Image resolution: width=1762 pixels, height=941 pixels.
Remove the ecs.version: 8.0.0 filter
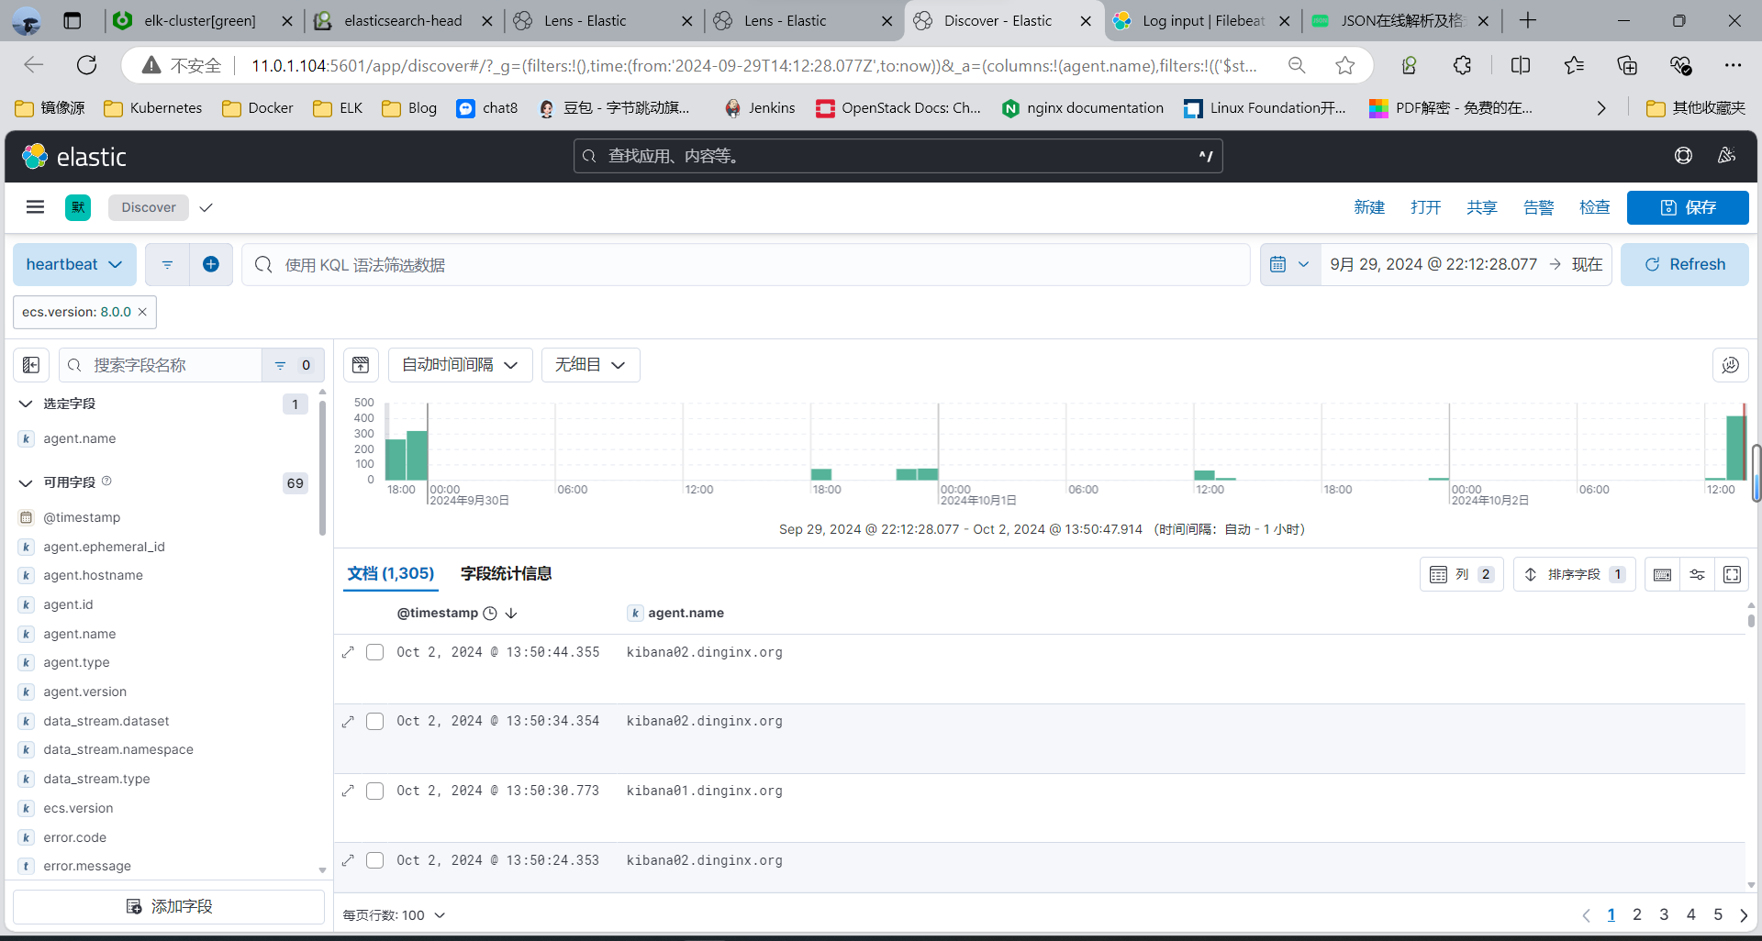pos(142,312)
